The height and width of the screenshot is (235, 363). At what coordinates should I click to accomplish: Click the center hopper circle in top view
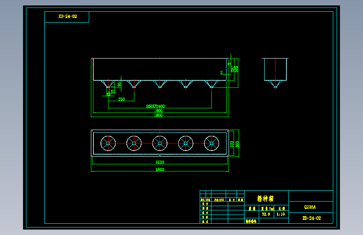160,143
